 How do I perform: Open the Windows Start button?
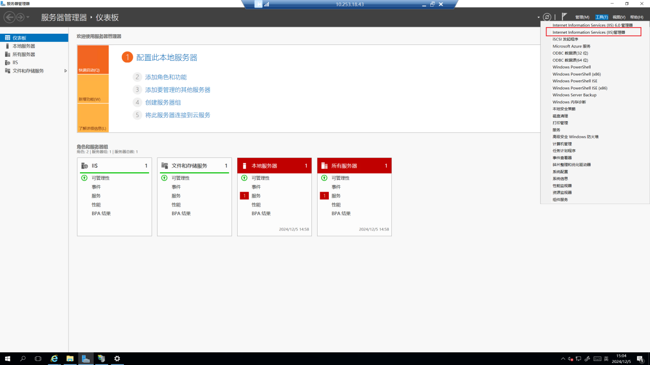[x=7, y=359]
